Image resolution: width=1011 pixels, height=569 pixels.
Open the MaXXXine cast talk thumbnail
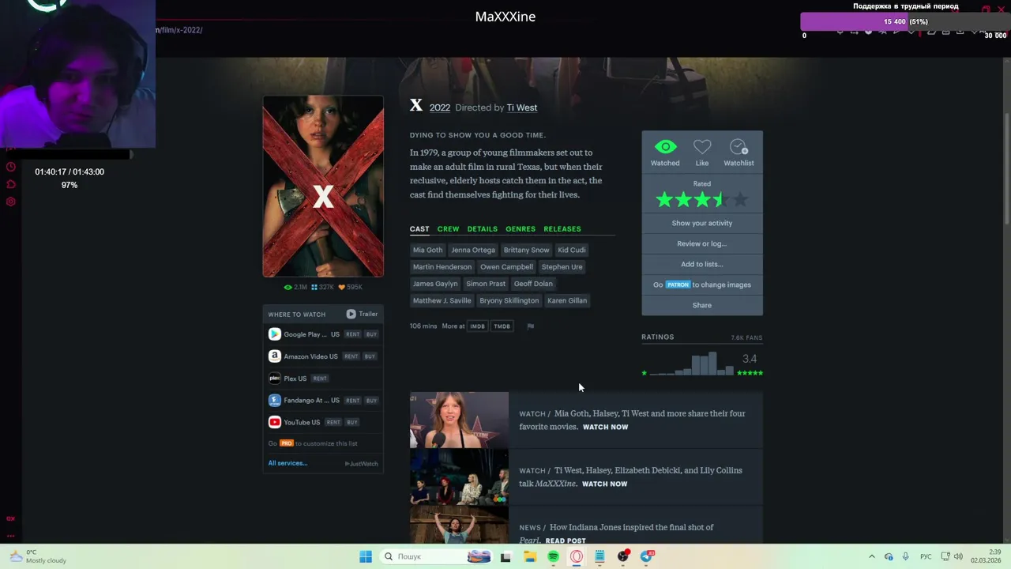(x=459, y=477)
